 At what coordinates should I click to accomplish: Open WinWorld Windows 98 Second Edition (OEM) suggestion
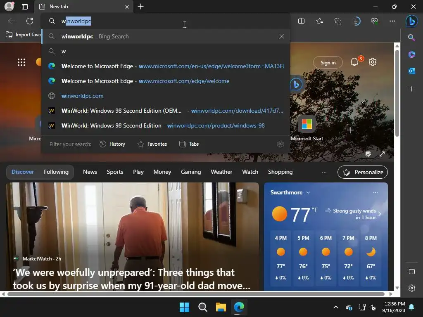point(166,111)
